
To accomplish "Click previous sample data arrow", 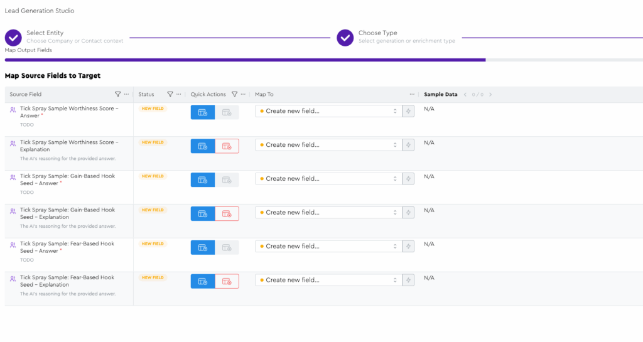I will [x=465, y=95].
